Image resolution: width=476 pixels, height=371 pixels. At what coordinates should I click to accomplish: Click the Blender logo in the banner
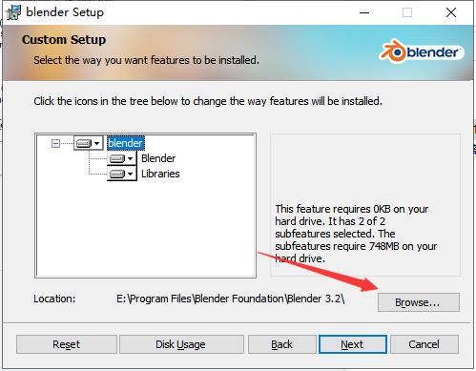coord(422,52)
